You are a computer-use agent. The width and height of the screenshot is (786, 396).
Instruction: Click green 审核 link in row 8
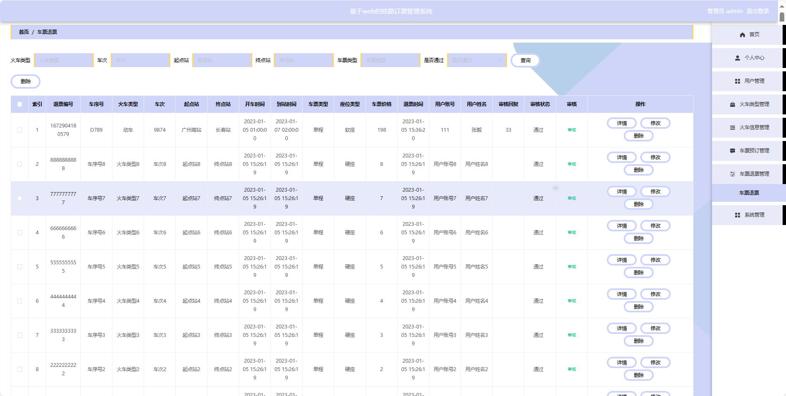(572, 369)
